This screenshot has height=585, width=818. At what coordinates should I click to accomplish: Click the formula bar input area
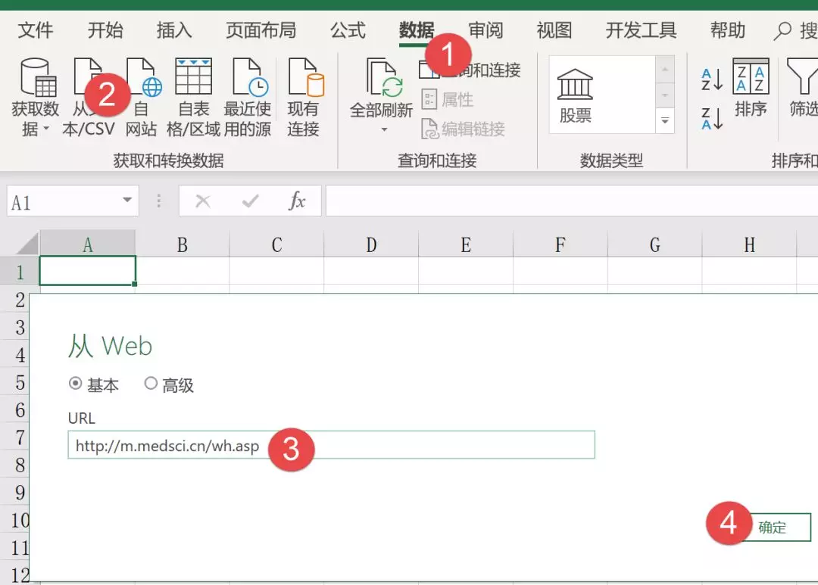pyautogui.click(x=572, y=201)
